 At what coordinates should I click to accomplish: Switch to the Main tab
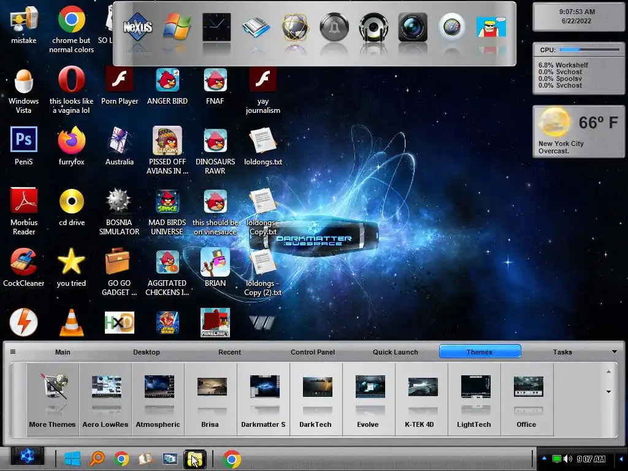(x=63, y=352)
